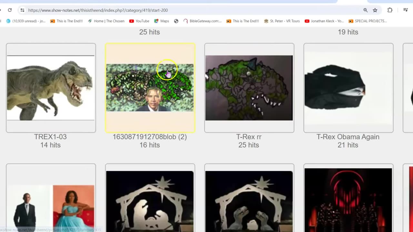413x232 pixels.
Task: Click the "TREX1-03" title text
Action: [x=50, y=137]
